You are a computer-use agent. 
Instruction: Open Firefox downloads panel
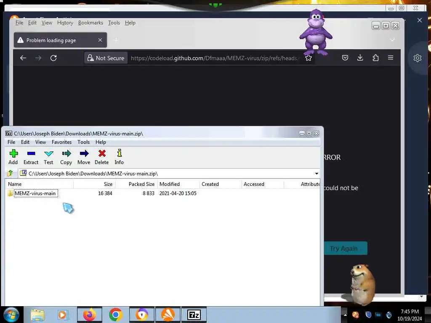pyautogui.click(x=360, y=58)
